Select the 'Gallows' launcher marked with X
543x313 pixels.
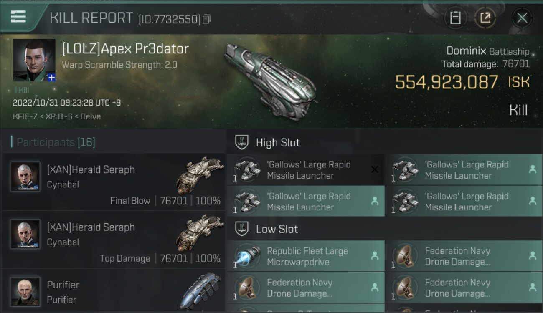pyautogui.click(x=306, y=170)
